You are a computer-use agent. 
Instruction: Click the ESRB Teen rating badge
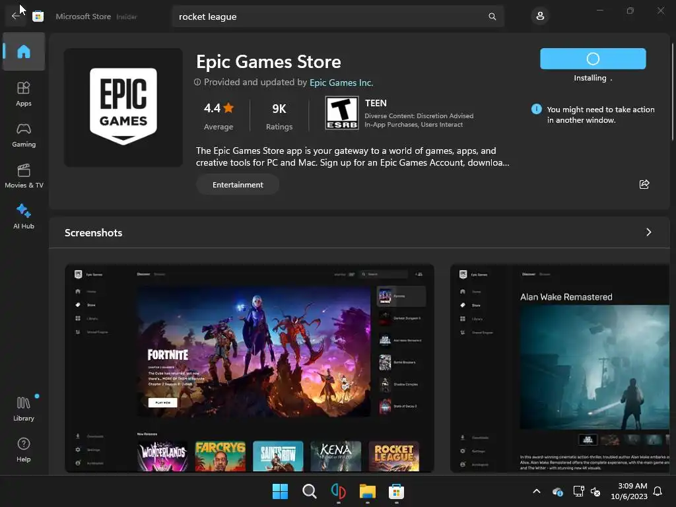click(x=341, y=113)
